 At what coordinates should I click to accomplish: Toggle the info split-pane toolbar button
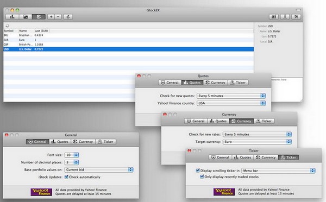click(x=285, y=17)
